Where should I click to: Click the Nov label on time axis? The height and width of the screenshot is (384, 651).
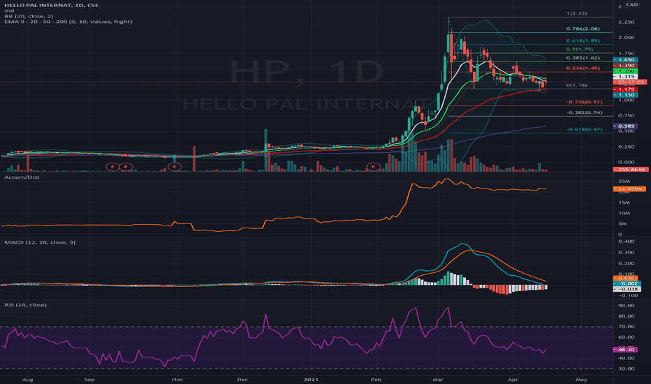[x=177, y=379]
